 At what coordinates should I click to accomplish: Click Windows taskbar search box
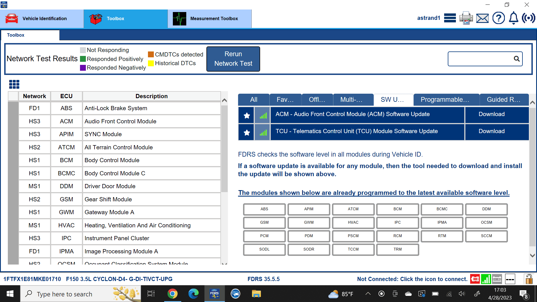pyautogui.click(x=81, y=294)
